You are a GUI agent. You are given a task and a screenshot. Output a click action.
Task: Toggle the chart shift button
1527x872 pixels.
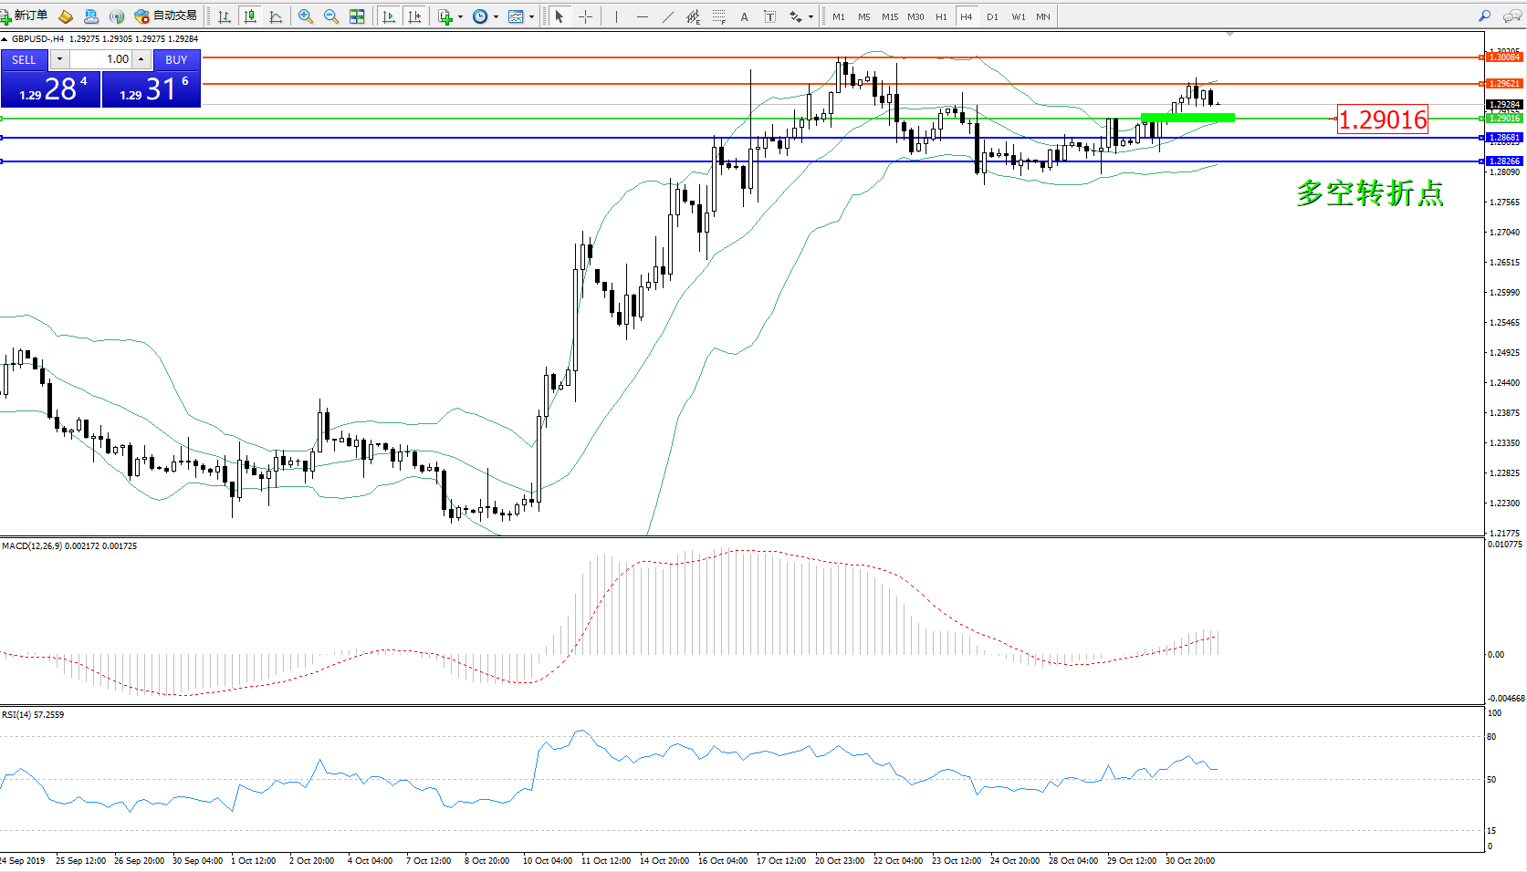click(415, 16)
